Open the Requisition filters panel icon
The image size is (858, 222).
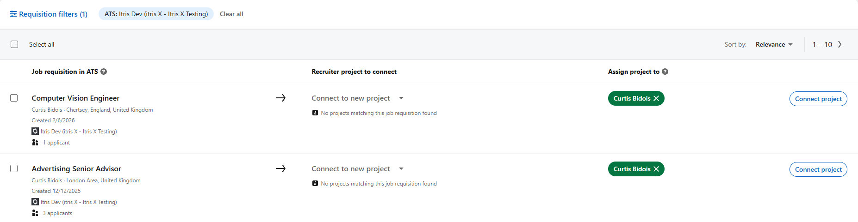click(13, 14)
